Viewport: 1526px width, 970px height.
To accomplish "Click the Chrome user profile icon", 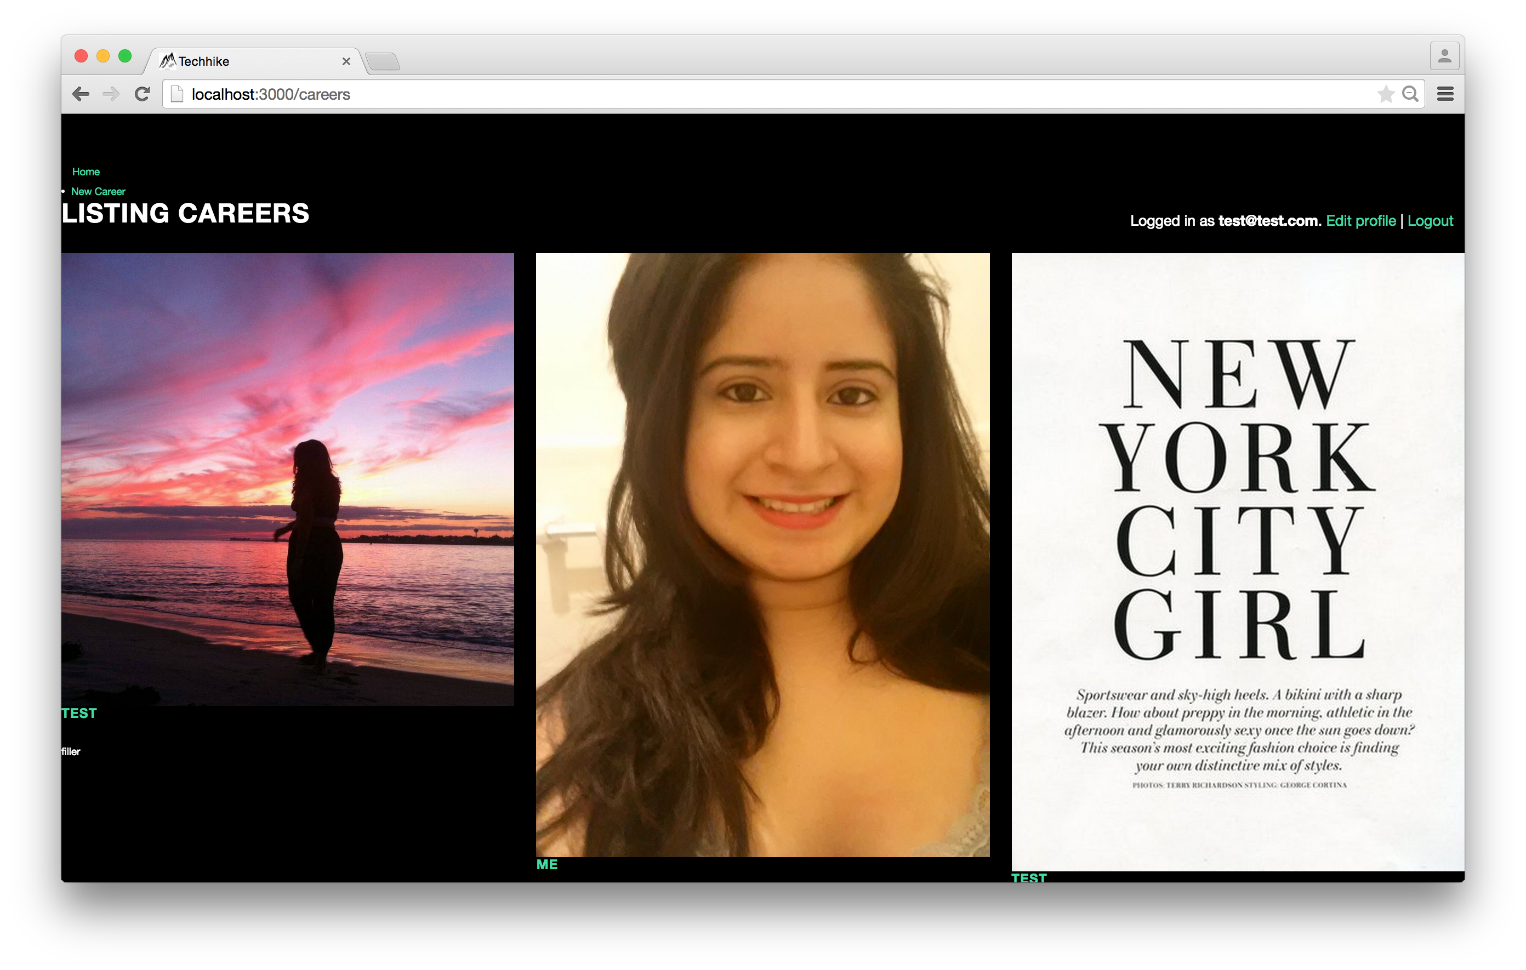I will click(1444, 56).
